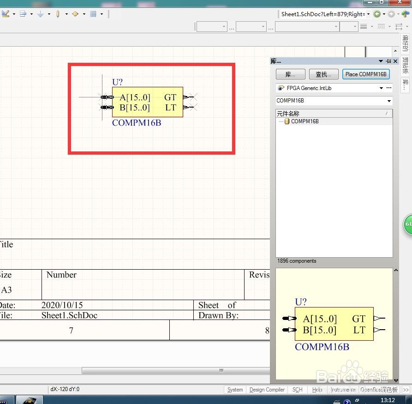Select the power ground port tool
This screenshot has height=404, width=412.
tap(40, 14)
